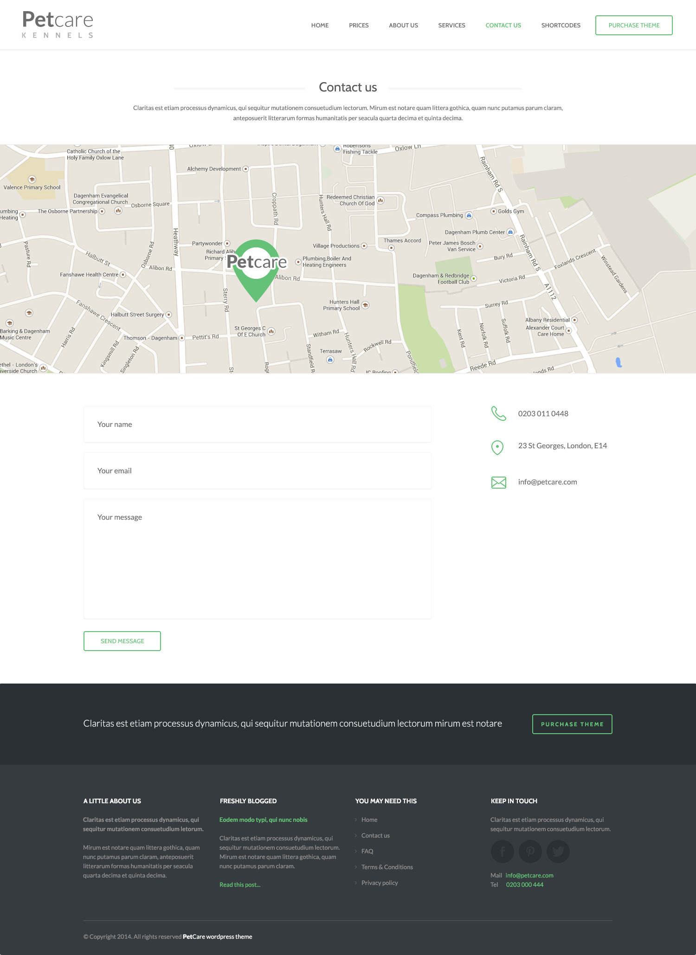Click the Peter James Bosch Van Service marker
This screenshot has width=696, height=955.
coord(480,246)
